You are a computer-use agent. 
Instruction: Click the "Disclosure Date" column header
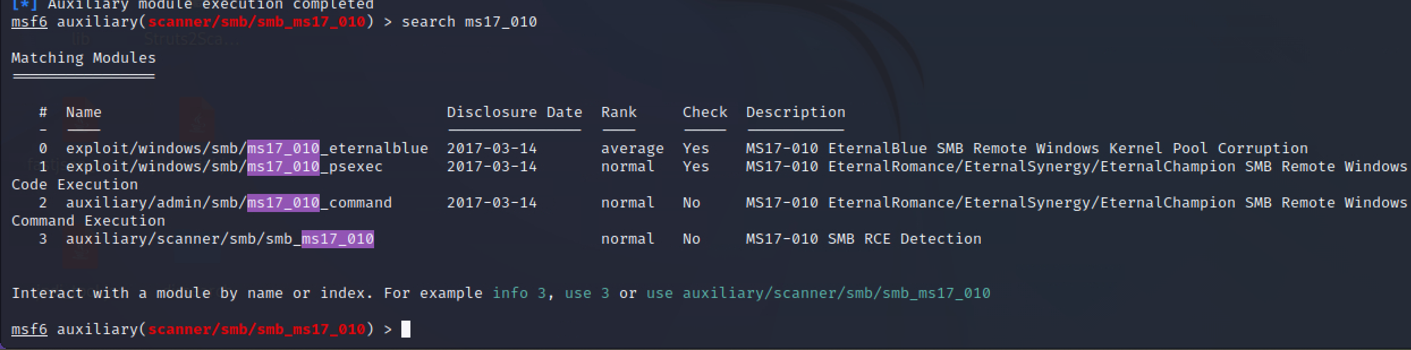(514, 113)
